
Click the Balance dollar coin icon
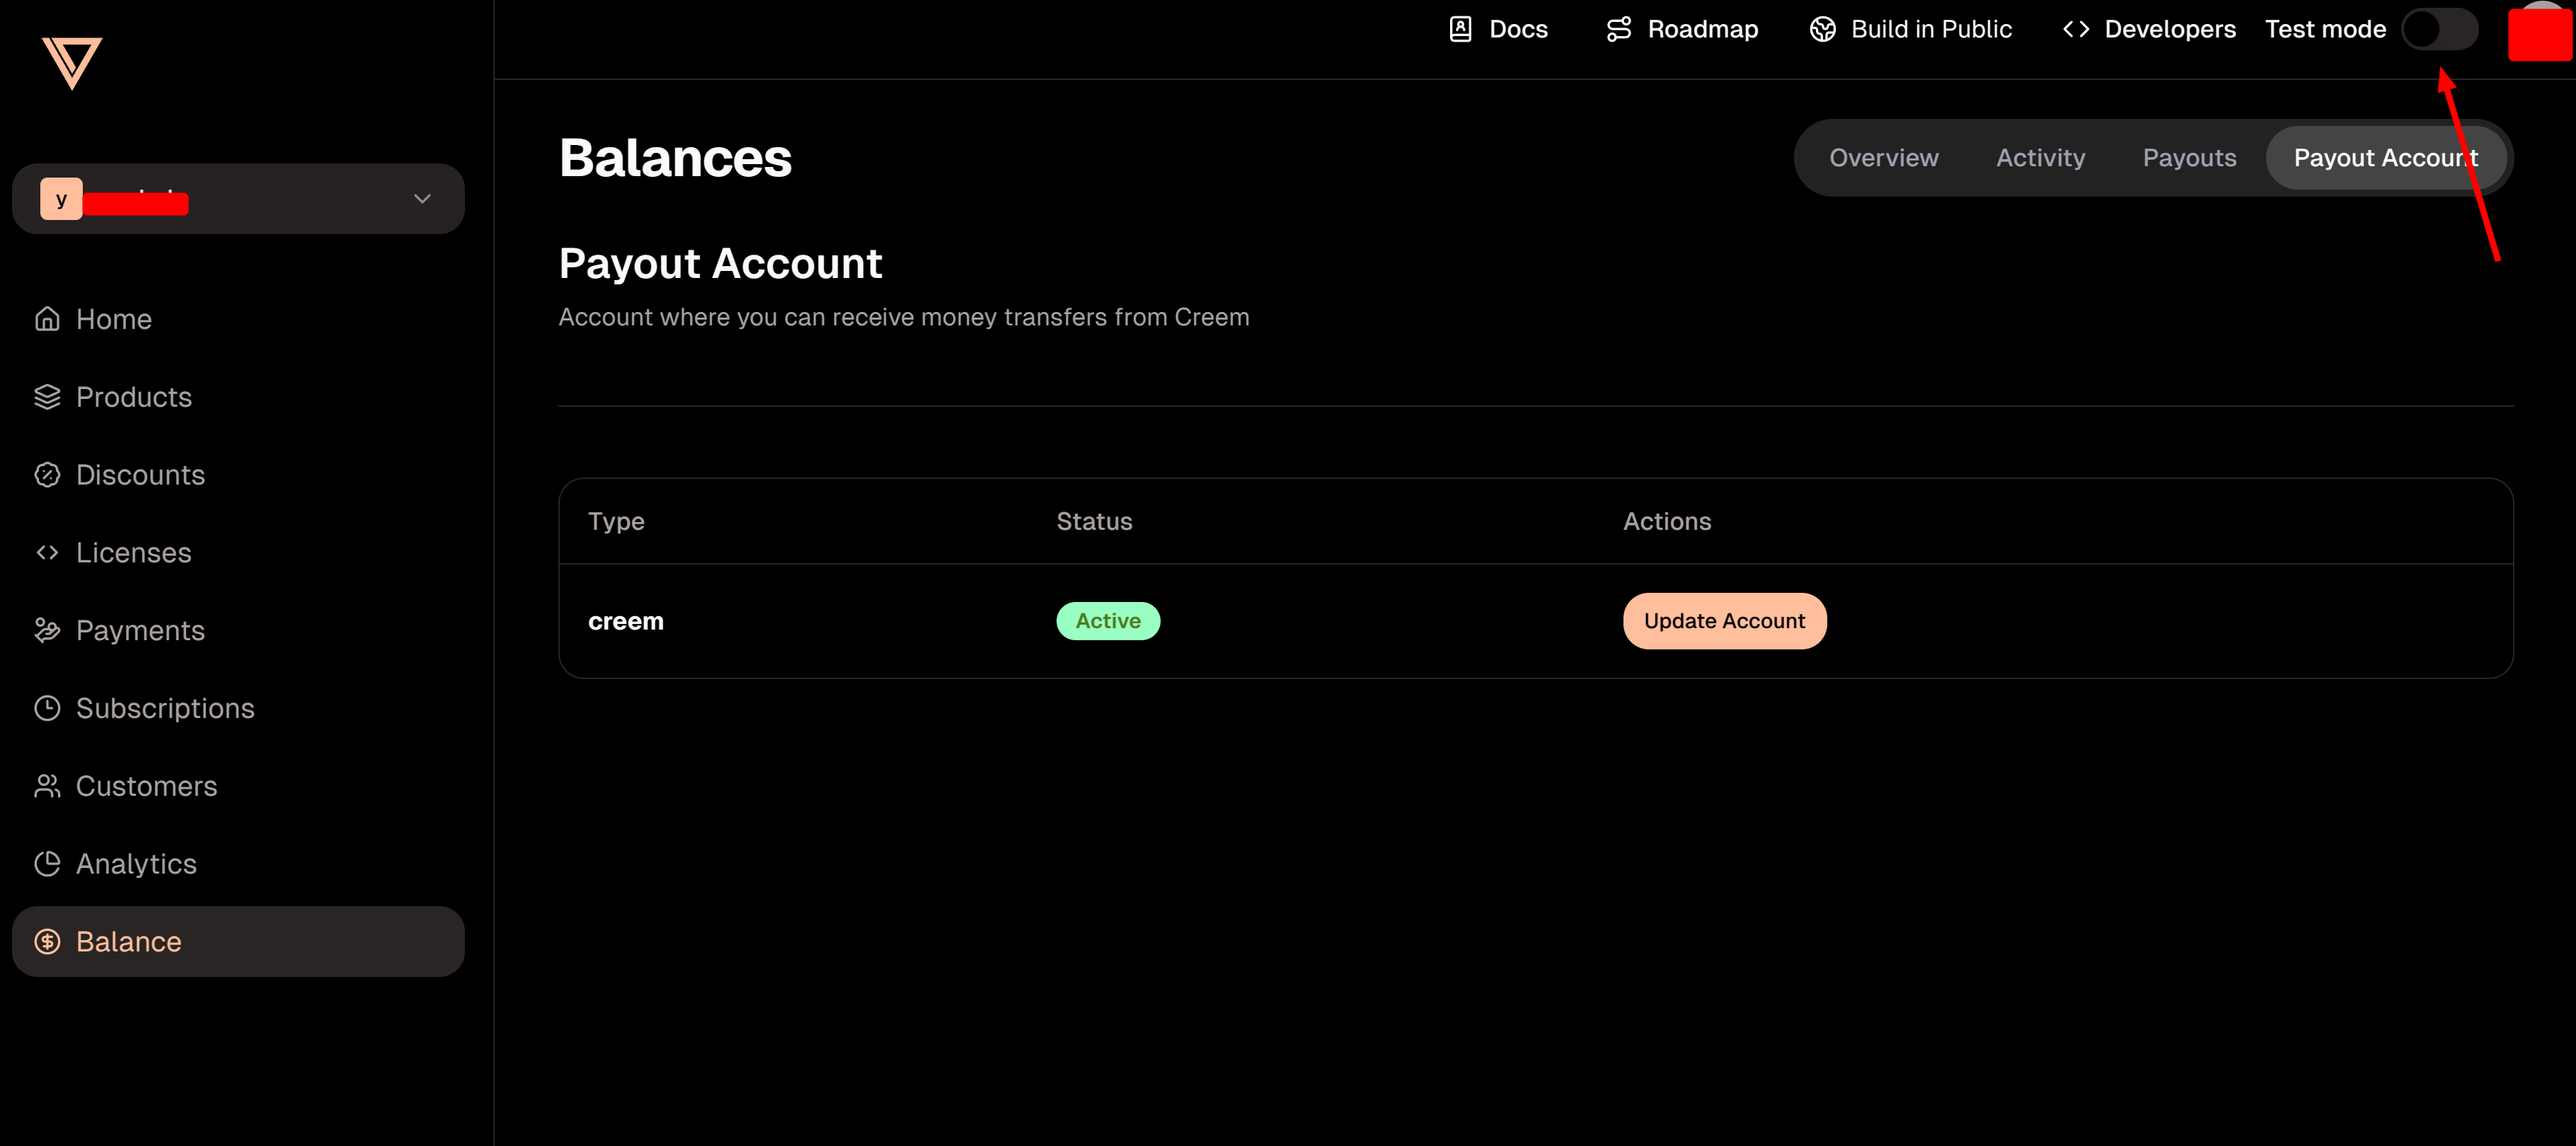(x=47, y=942)
